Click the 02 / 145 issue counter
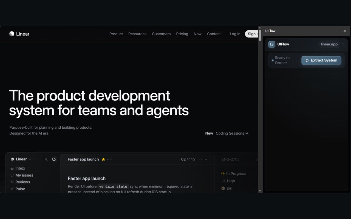The height and width of the screenshot is (219, 351). pyautogui.click(x=188, y=159)
